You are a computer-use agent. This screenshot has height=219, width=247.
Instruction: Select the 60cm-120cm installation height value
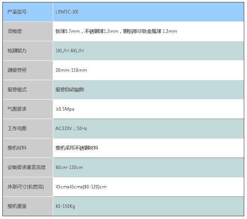pos(69,167)
